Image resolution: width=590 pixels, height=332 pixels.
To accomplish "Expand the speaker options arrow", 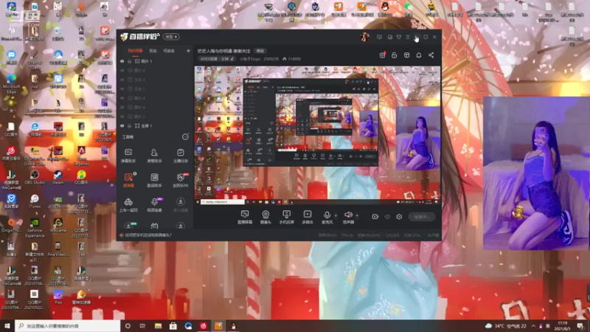I will (357, 215).
